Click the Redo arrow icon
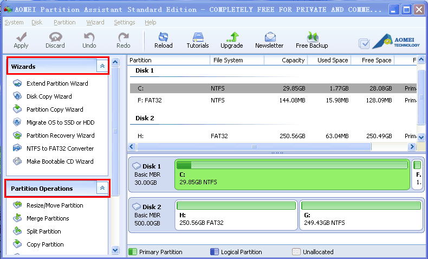 coord(124,36)
